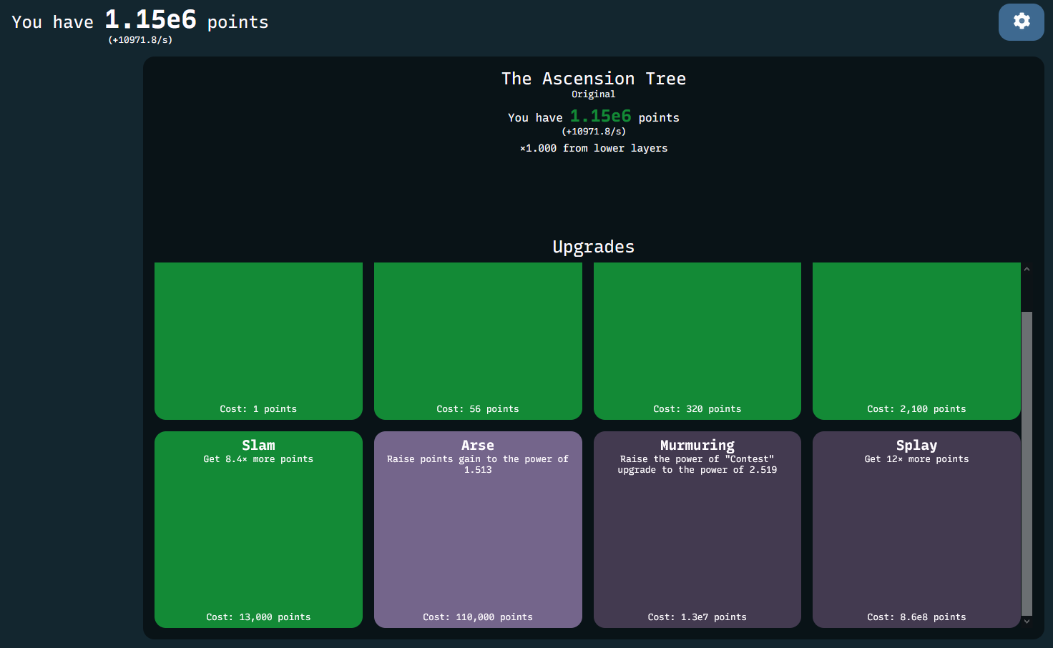Click the upgrade costing 2,100 points
This screenshot has width=1053, height=648.
916,341
